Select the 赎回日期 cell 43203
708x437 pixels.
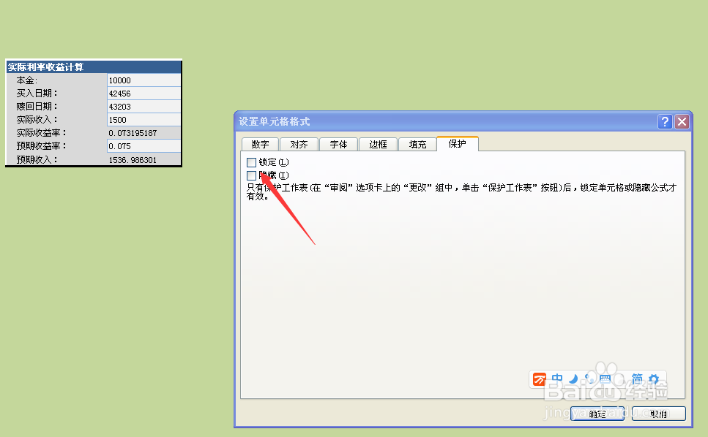coord(144,106)
